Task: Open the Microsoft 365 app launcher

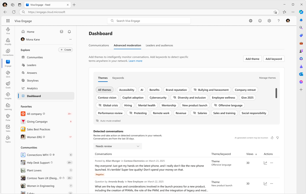Action: point(8,21)
